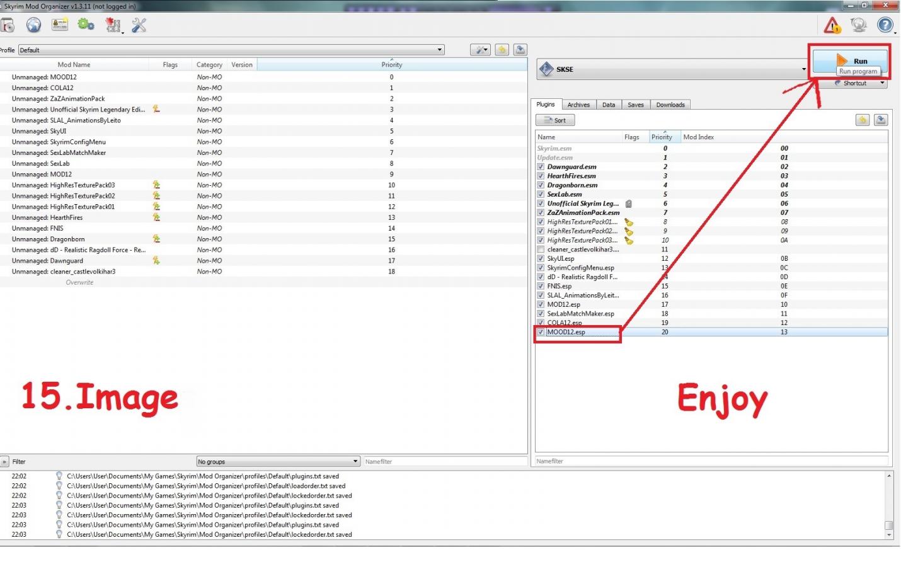Open the Downloads tab

click(x=670, y=105)
